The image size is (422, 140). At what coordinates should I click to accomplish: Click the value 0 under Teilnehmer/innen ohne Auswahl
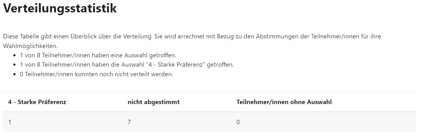(238, 122)
